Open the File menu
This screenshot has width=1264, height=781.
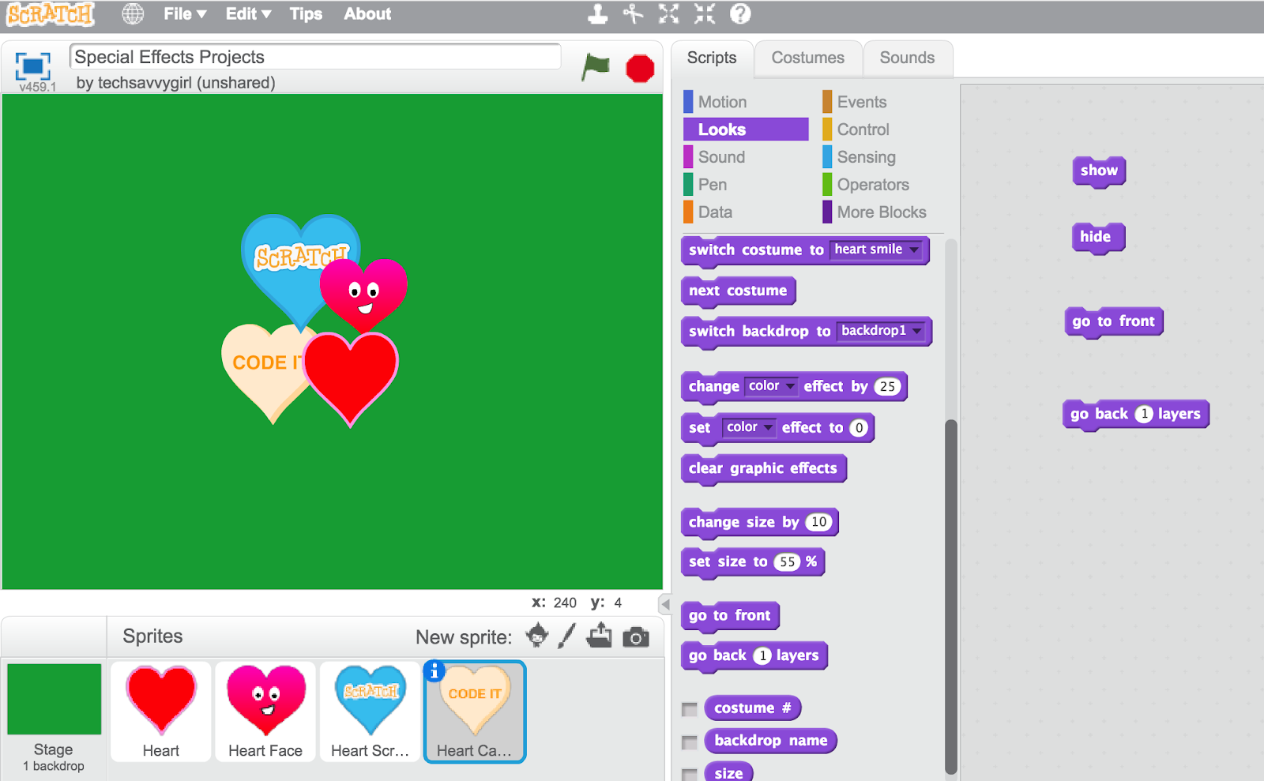[185, 13]
